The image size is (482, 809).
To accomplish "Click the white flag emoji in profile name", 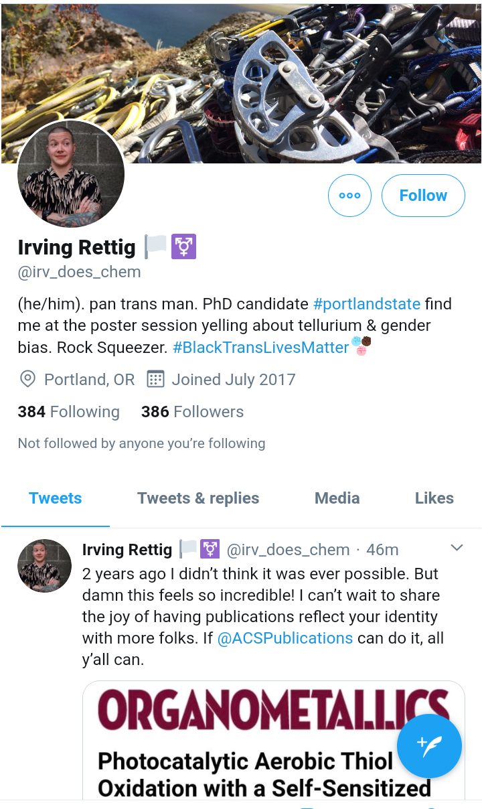I will [155, 247].
